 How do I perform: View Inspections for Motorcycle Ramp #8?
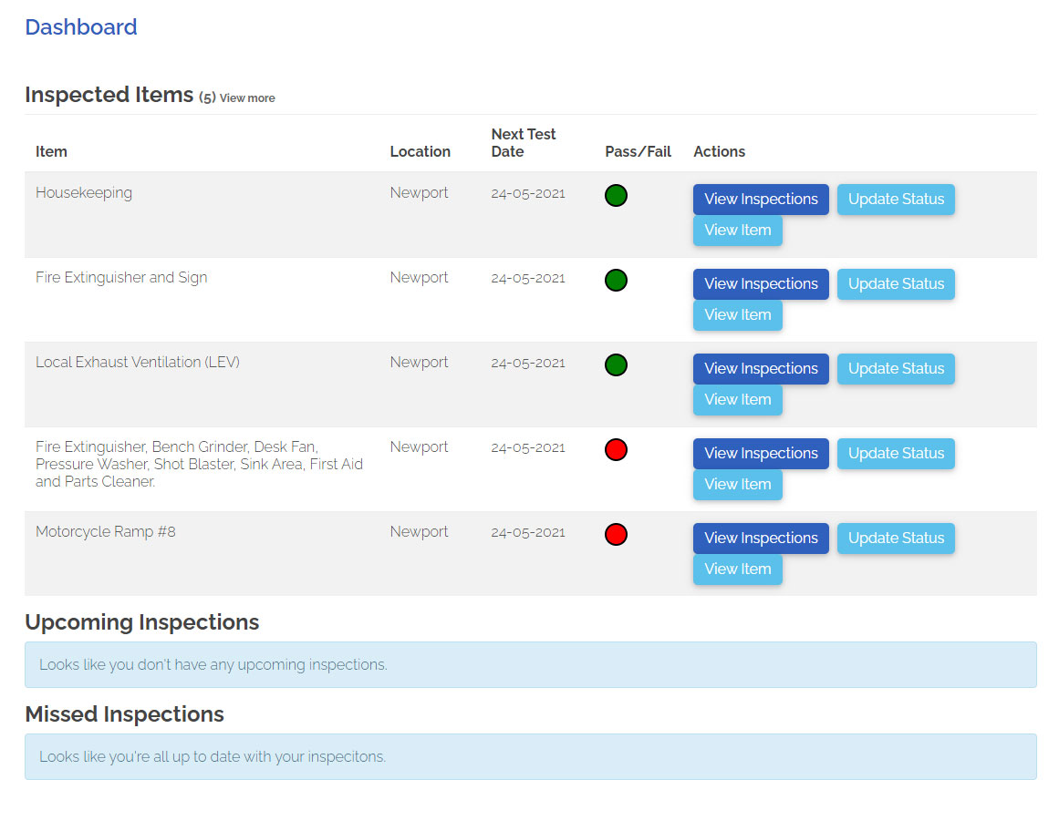click(761, 539)
